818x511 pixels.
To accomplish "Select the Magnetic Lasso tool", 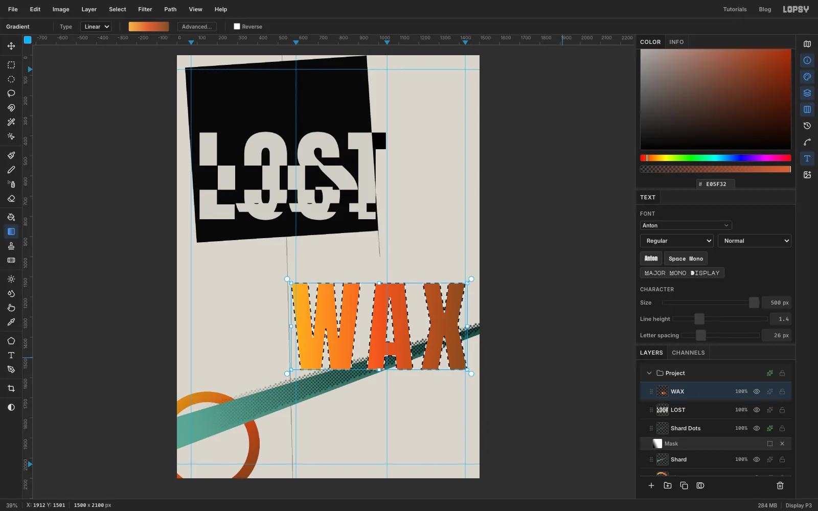I will (11, 108).
